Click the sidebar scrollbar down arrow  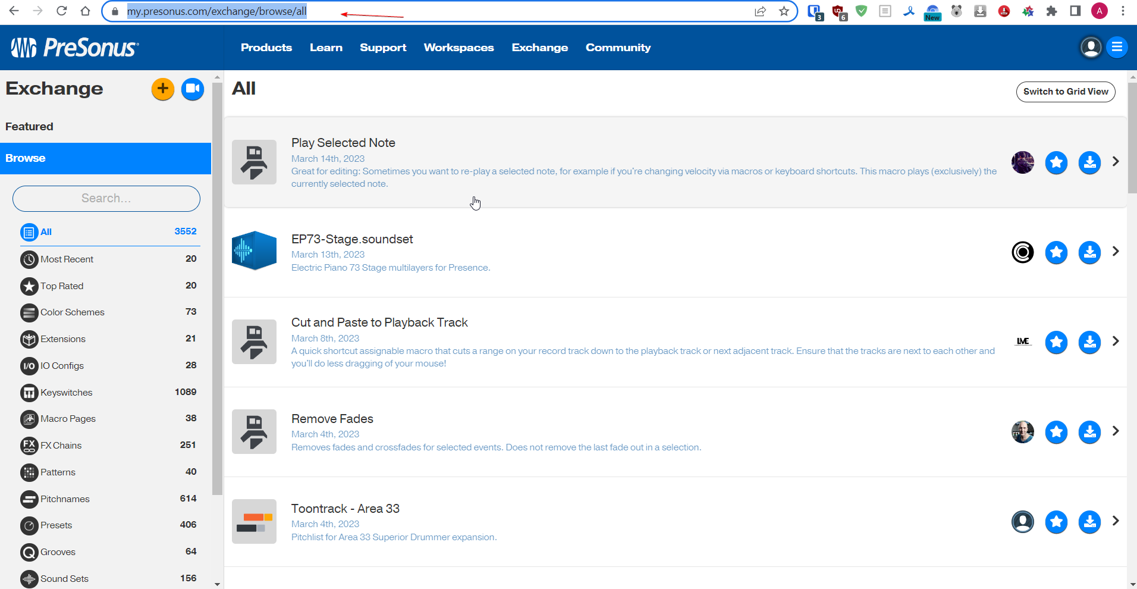click(x=217, y=584)
